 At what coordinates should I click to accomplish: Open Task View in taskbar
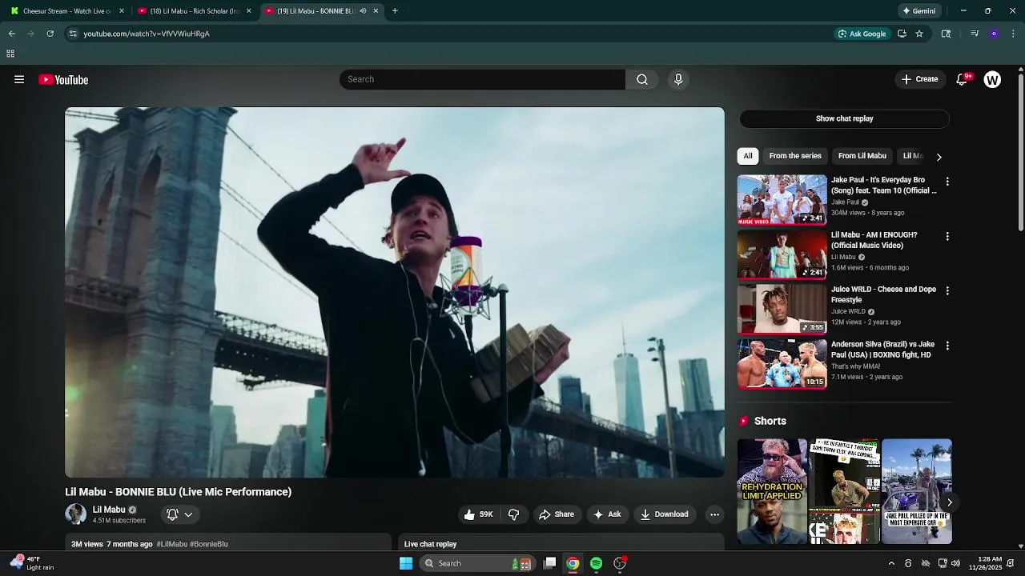pyautogui.click(x=549, y=563)
